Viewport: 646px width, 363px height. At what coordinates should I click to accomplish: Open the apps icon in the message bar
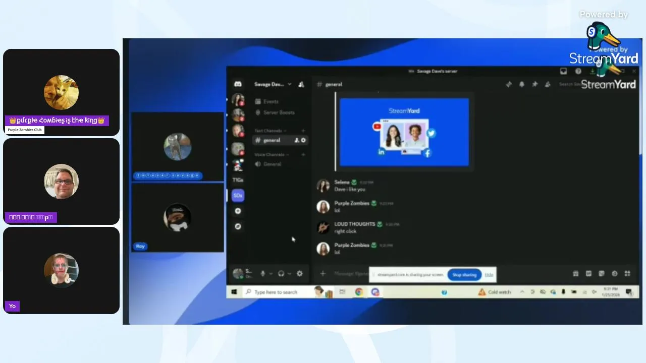point(627,273)
